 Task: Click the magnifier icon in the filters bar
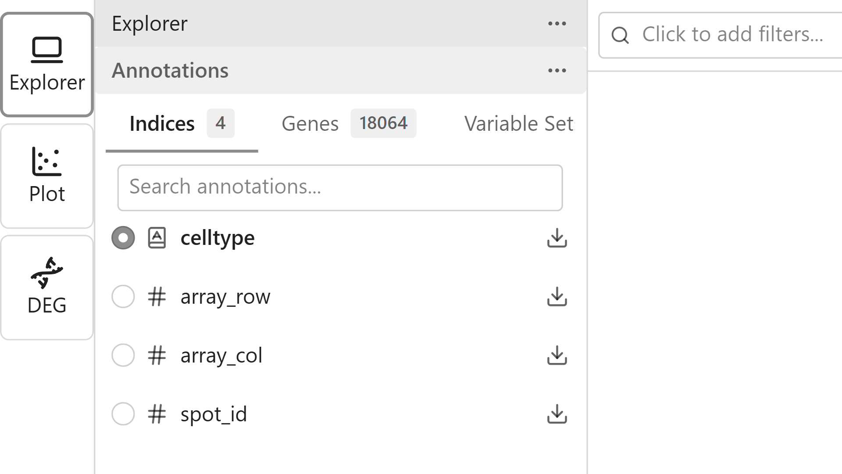[x=620, y=35]
